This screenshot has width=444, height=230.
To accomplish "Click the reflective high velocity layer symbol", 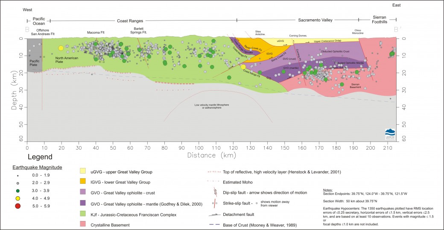I will [x=214, y=172].
